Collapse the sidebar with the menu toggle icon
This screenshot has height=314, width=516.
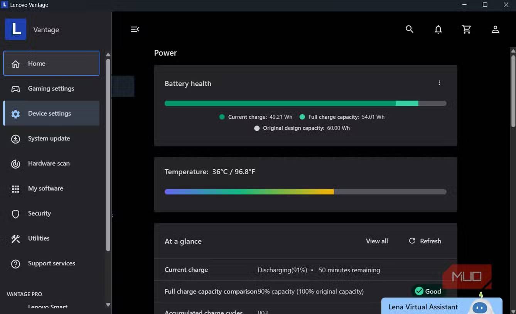tap(135, 29)
